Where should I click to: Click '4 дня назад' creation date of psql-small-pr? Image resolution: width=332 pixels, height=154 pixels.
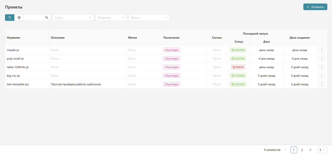[x=300, y=59]
